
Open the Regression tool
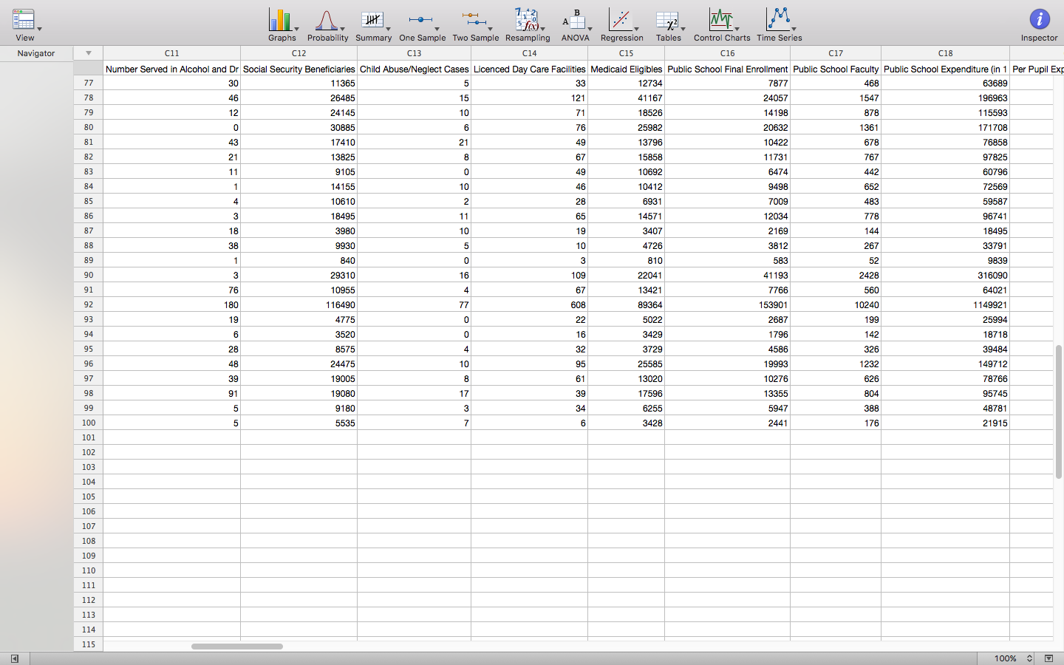click(x=621, y=24)
